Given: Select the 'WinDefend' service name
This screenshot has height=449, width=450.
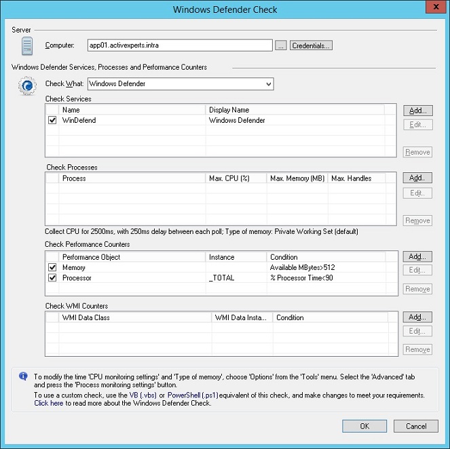Looking at the screenshot, I should 79,120.
